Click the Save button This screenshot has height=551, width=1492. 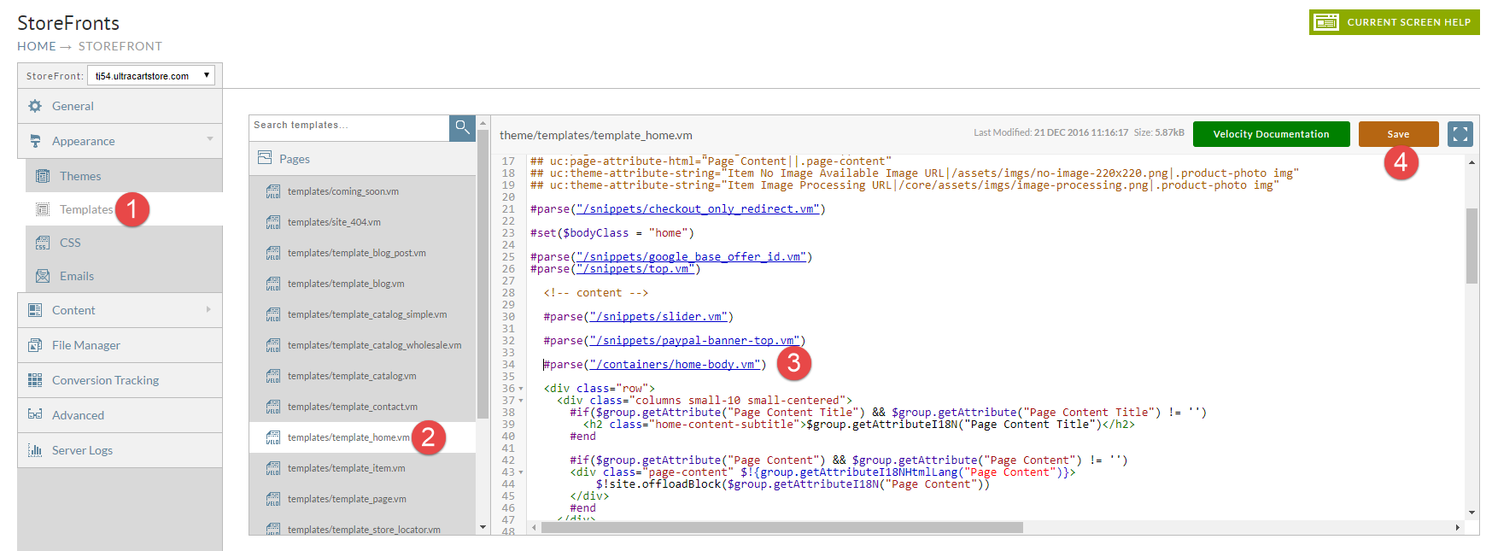1398,134
